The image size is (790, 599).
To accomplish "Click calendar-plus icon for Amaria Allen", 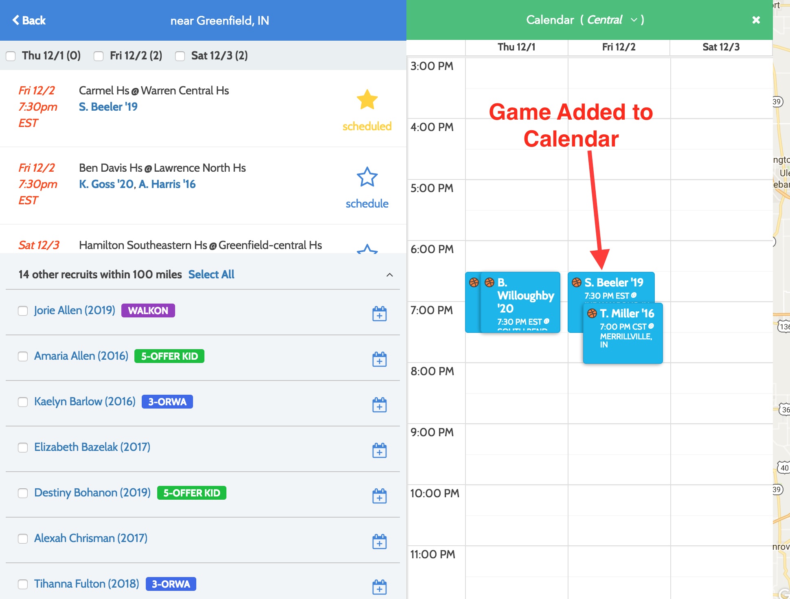I will (x=379, y=359).
